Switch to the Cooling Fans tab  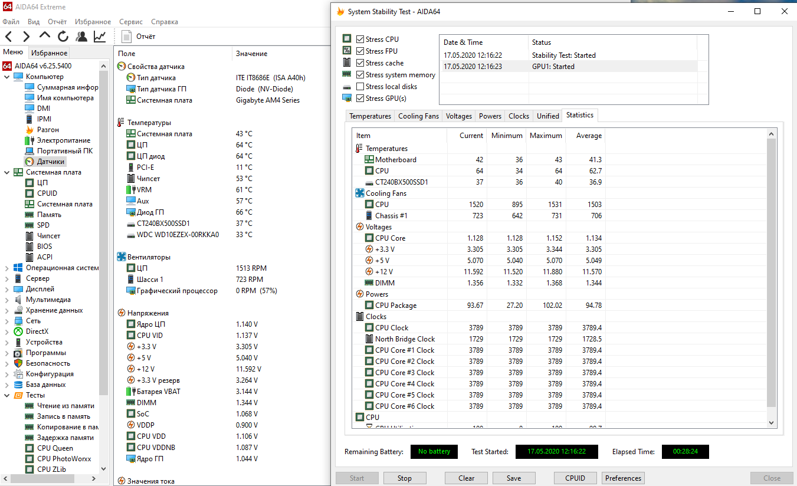coord(418,116)
